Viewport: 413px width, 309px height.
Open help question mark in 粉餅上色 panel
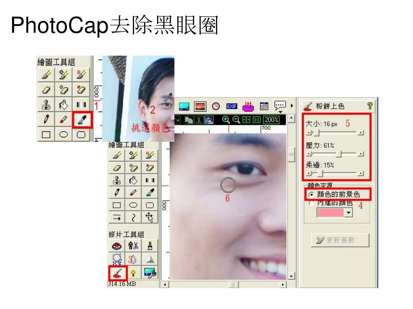click(370, 106)
